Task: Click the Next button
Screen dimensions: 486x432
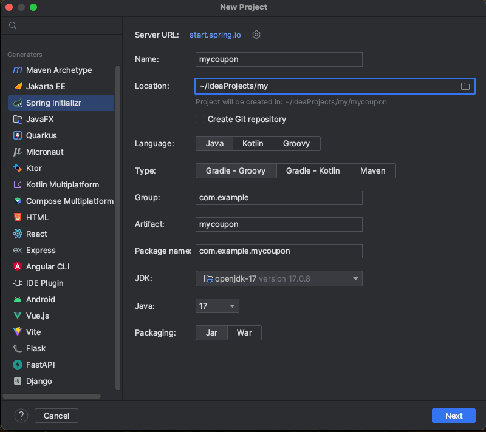Action: point(453,416)
